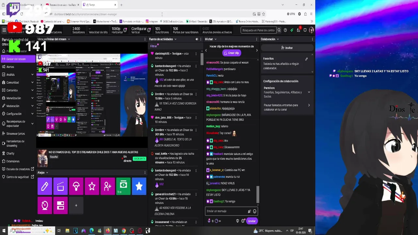418x235 pixels.
Task: Click the stream preview thumbnail
Action: click(x=92, y=95)
